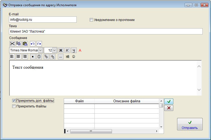Click the green checkmark add-file button
This screenshot has width=211, height=140.
pos(169,101)
